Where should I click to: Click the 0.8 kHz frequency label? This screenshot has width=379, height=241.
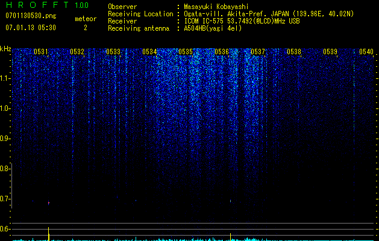[x=5, y=169]
